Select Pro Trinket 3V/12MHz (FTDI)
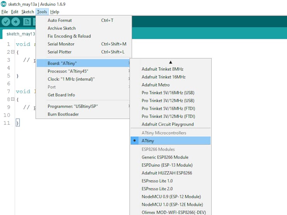This screenshot has height=215, width=287. pyautogui.click(x=171, y=116)
